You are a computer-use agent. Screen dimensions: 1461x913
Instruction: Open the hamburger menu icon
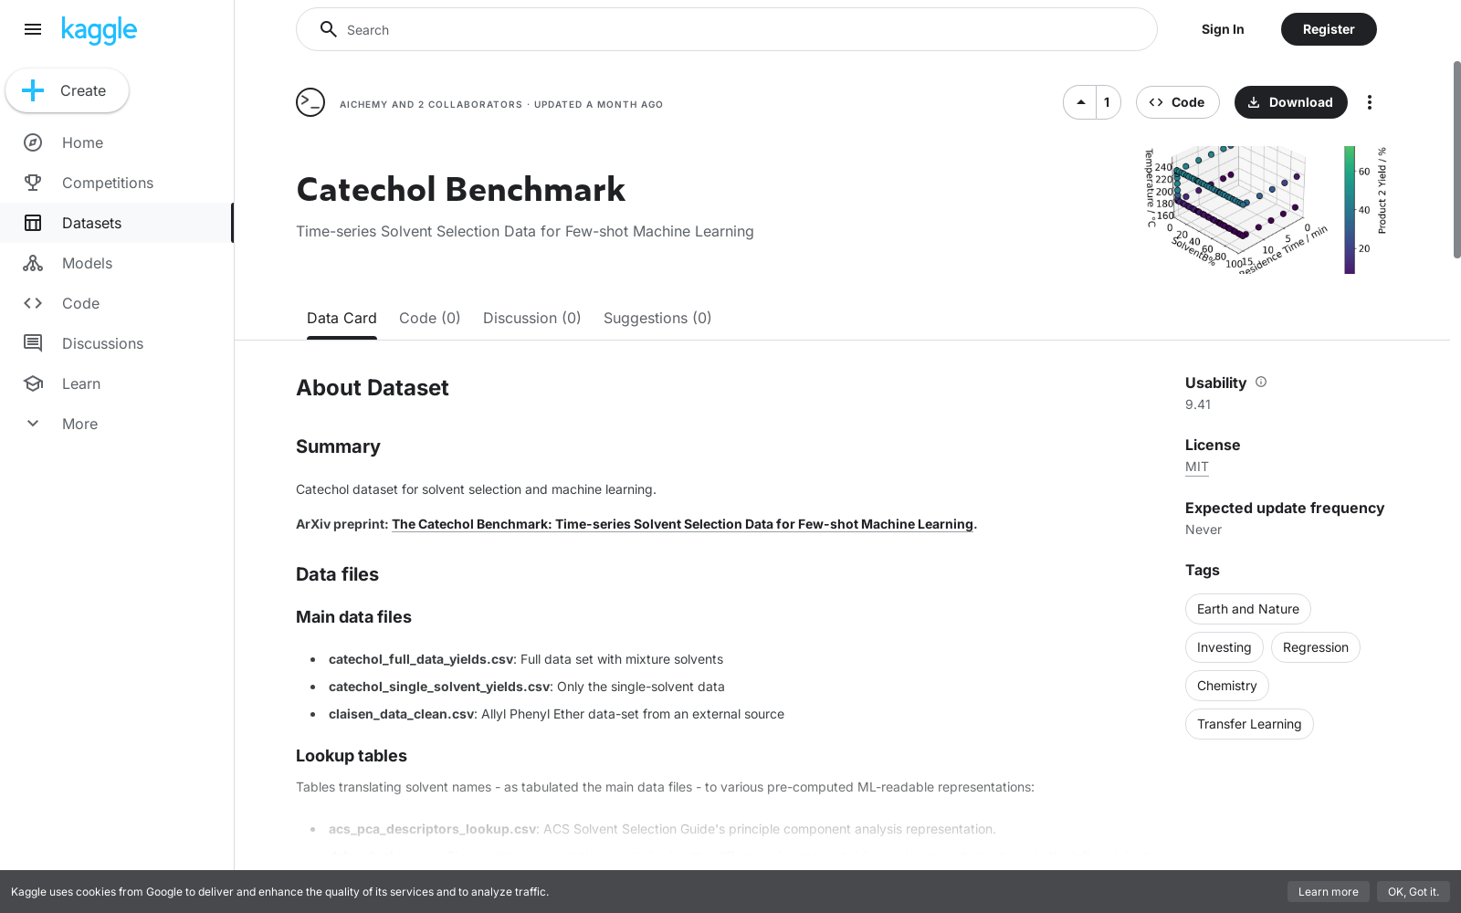click(x=33, y=29)
